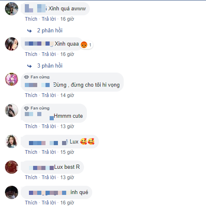
Task: Like the Lux heart-emoji comment
Action: click(31, 152)
